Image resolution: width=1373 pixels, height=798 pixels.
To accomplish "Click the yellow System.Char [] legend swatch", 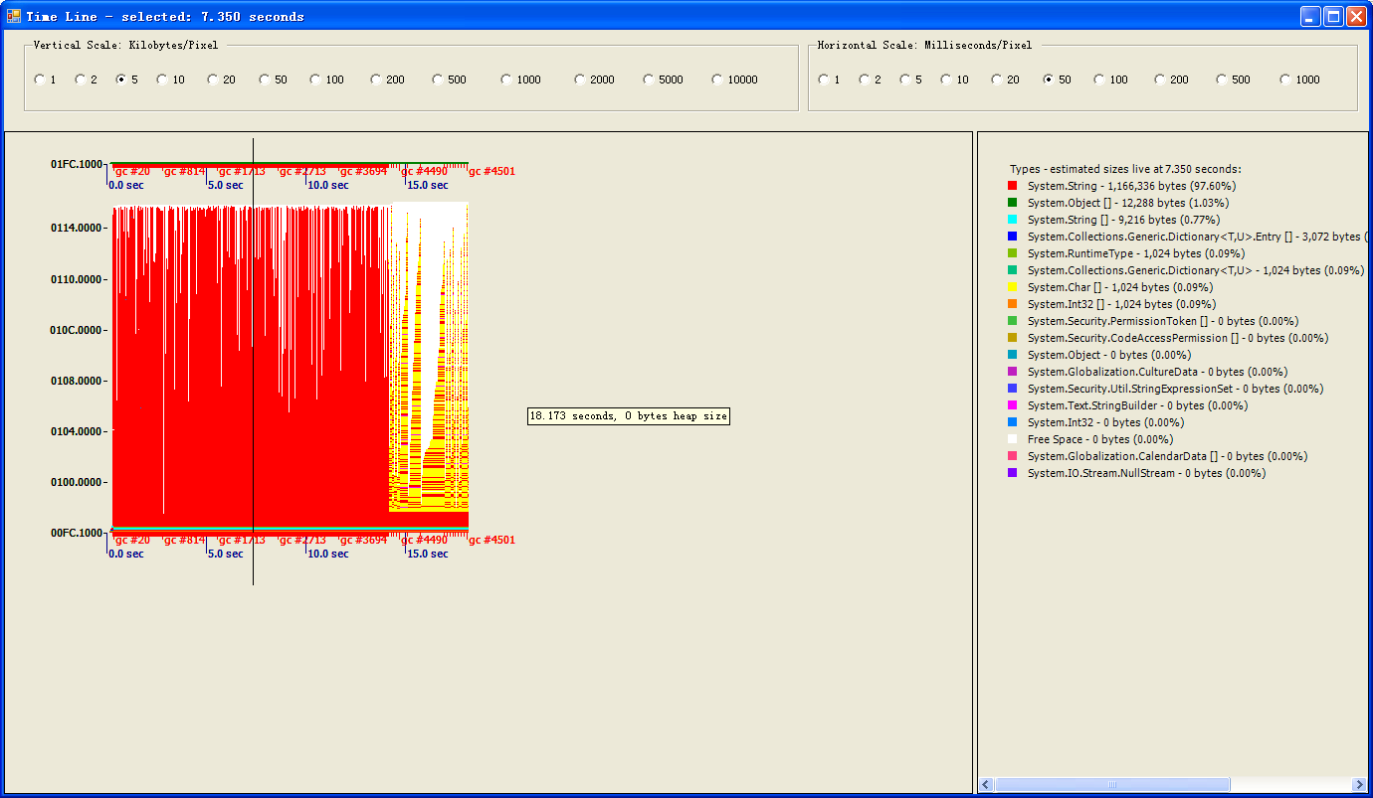I will (x=1013, y=287).
